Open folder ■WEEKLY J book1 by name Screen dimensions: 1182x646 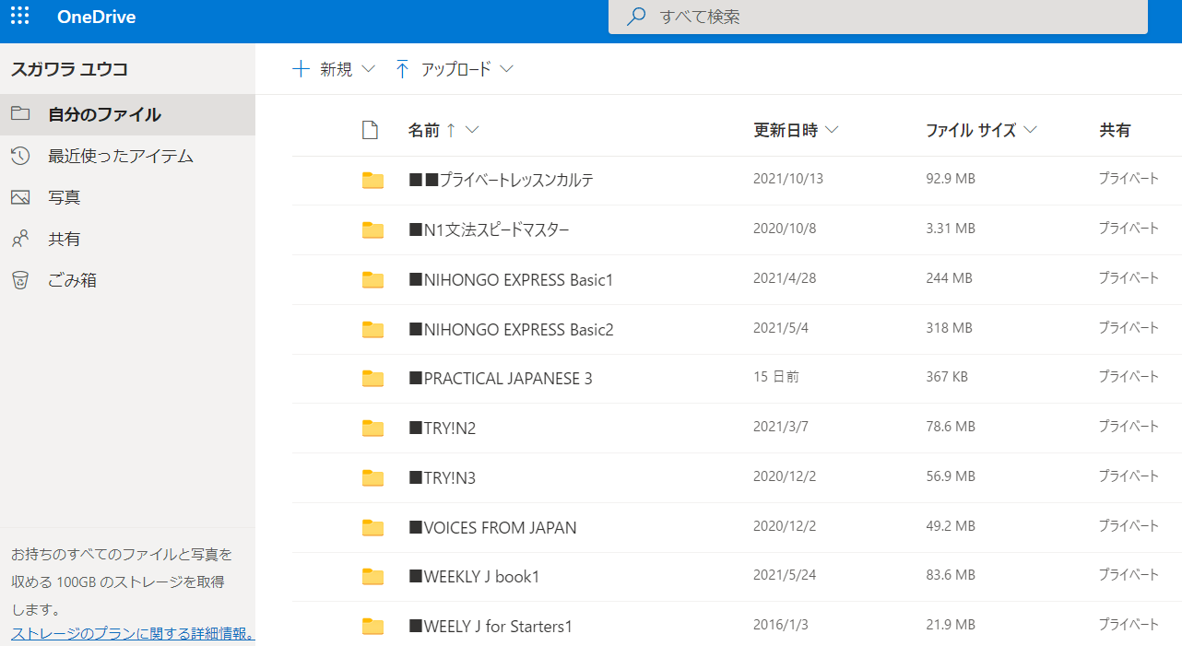[x=474, y=577]
